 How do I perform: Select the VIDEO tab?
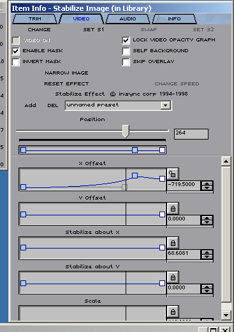pos(82,19)
